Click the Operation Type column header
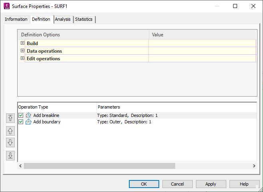This screenshot has width=263, height=192. coord(57,107)
